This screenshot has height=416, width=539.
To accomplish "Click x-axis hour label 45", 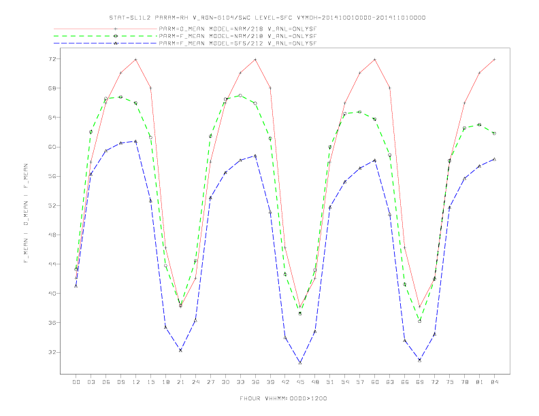I will (x=300, y=382).
